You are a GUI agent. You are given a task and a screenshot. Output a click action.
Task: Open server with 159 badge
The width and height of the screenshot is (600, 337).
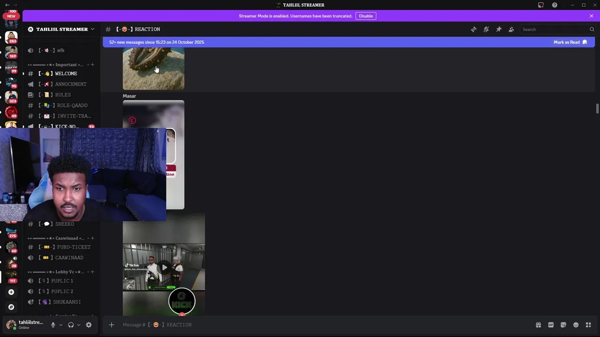click(11, 52)
